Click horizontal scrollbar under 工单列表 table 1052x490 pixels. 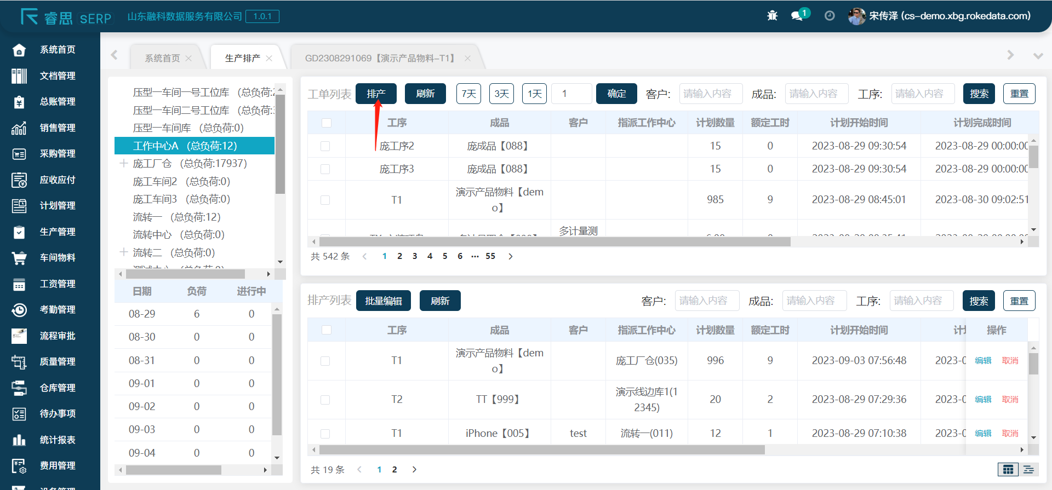pos(554,241)
